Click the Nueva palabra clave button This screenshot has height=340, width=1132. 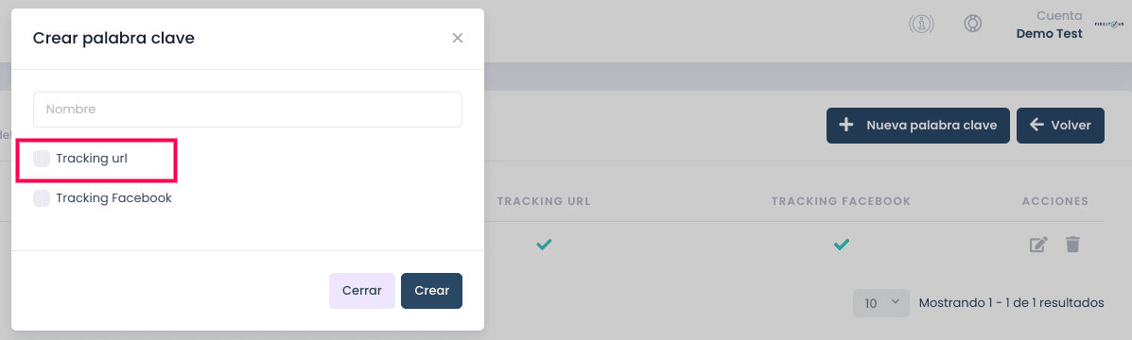point(917,126)
